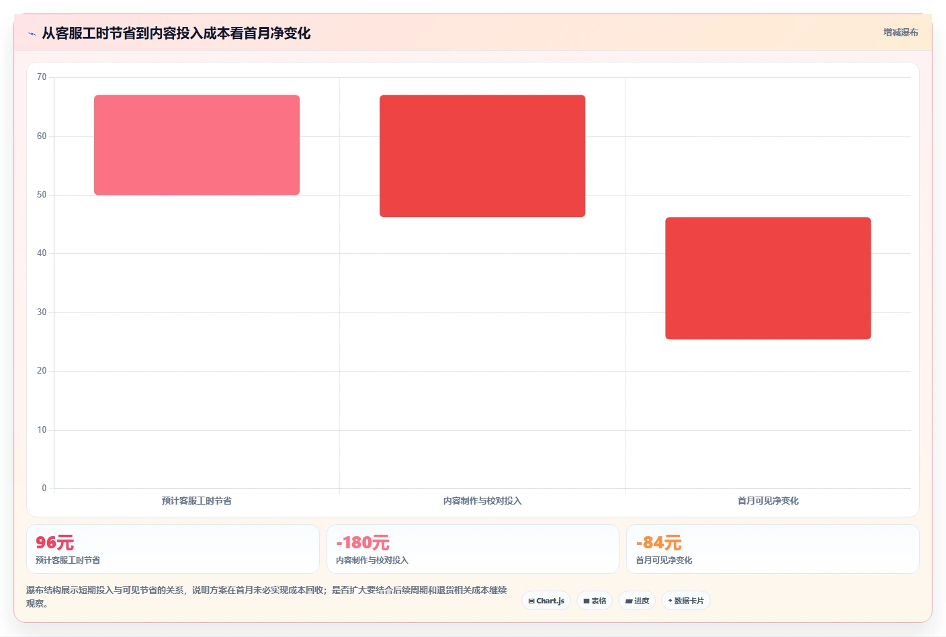Click the red 首月可见净变化 bar
946x637 pixels.
click(x=768, y=278)
